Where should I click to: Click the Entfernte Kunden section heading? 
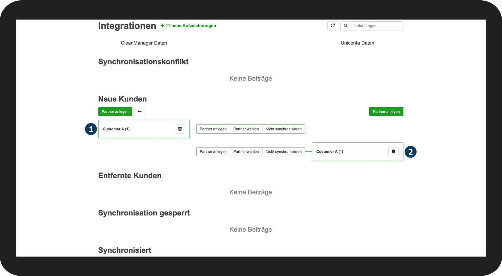point(130,175)
